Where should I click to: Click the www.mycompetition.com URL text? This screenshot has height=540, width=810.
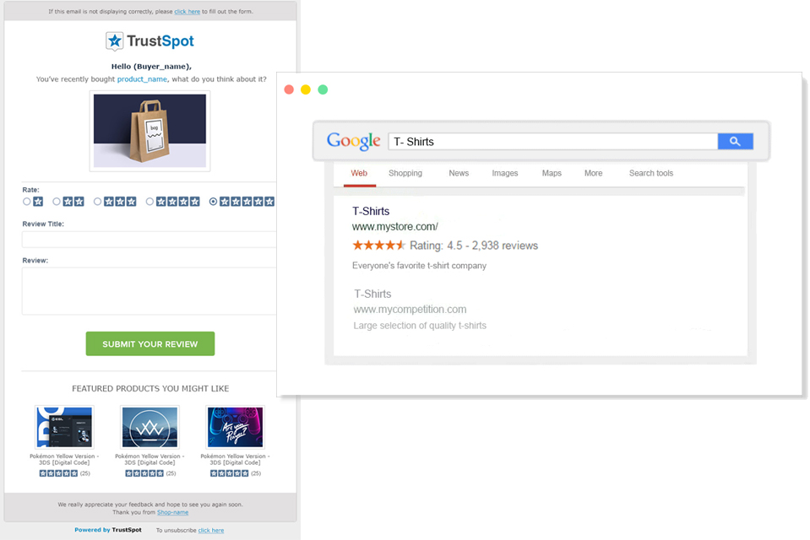(410, 310)
